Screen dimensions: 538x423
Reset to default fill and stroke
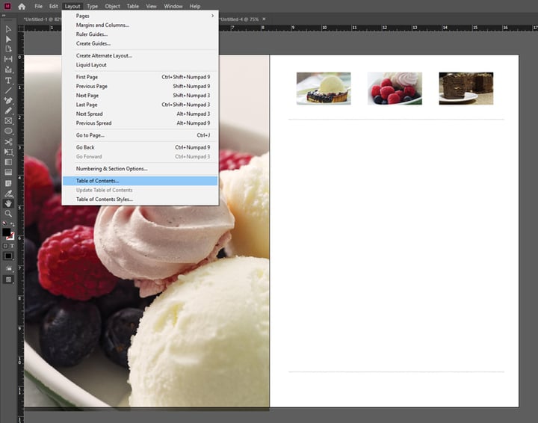[4, 223]
